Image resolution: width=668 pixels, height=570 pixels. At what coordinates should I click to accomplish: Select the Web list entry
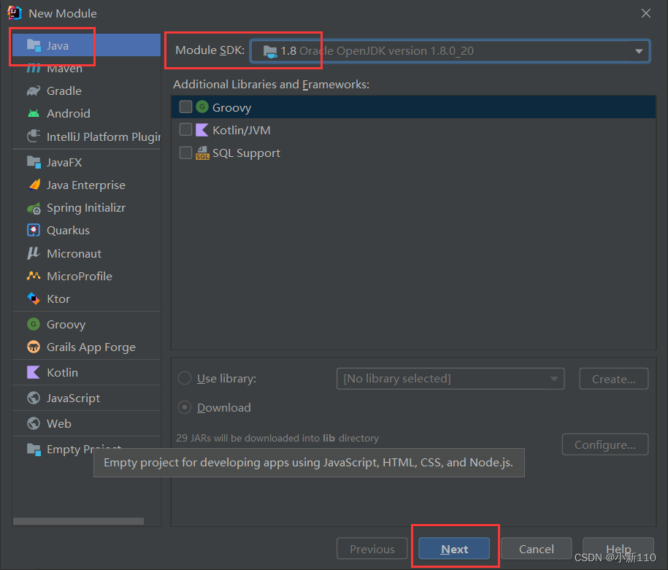tap(86, 423)
